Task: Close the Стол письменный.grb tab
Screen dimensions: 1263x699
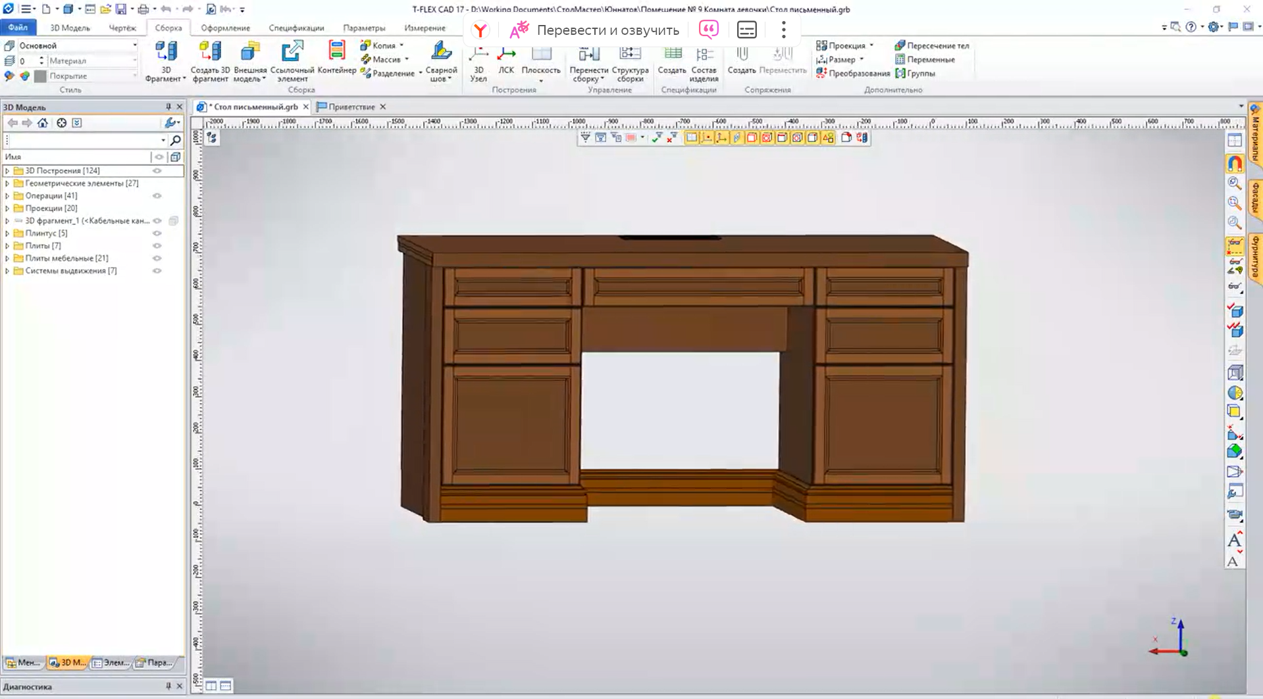Action: (305, 107)
